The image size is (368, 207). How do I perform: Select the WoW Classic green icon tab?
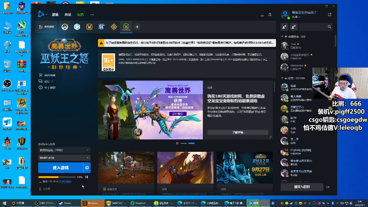(126, 27)
